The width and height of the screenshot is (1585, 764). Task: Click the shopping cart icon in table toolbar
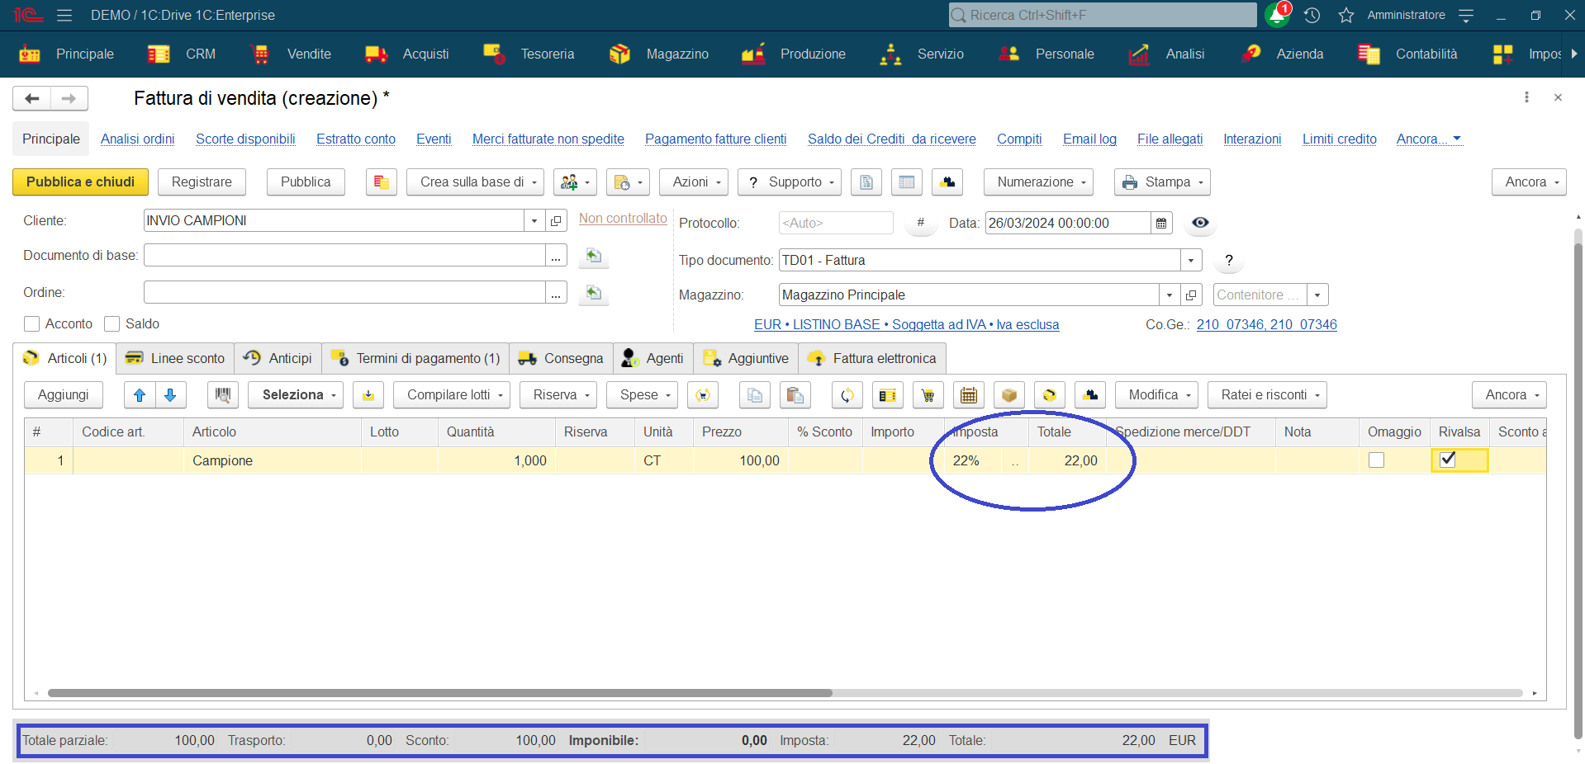coord(928,395)
